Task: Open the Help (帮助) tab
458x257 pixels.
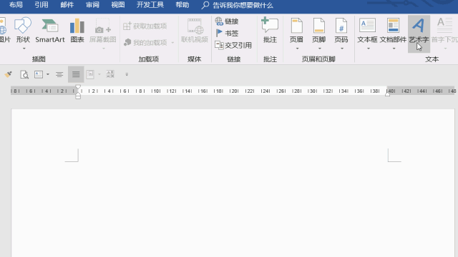Action: [182, 5]
